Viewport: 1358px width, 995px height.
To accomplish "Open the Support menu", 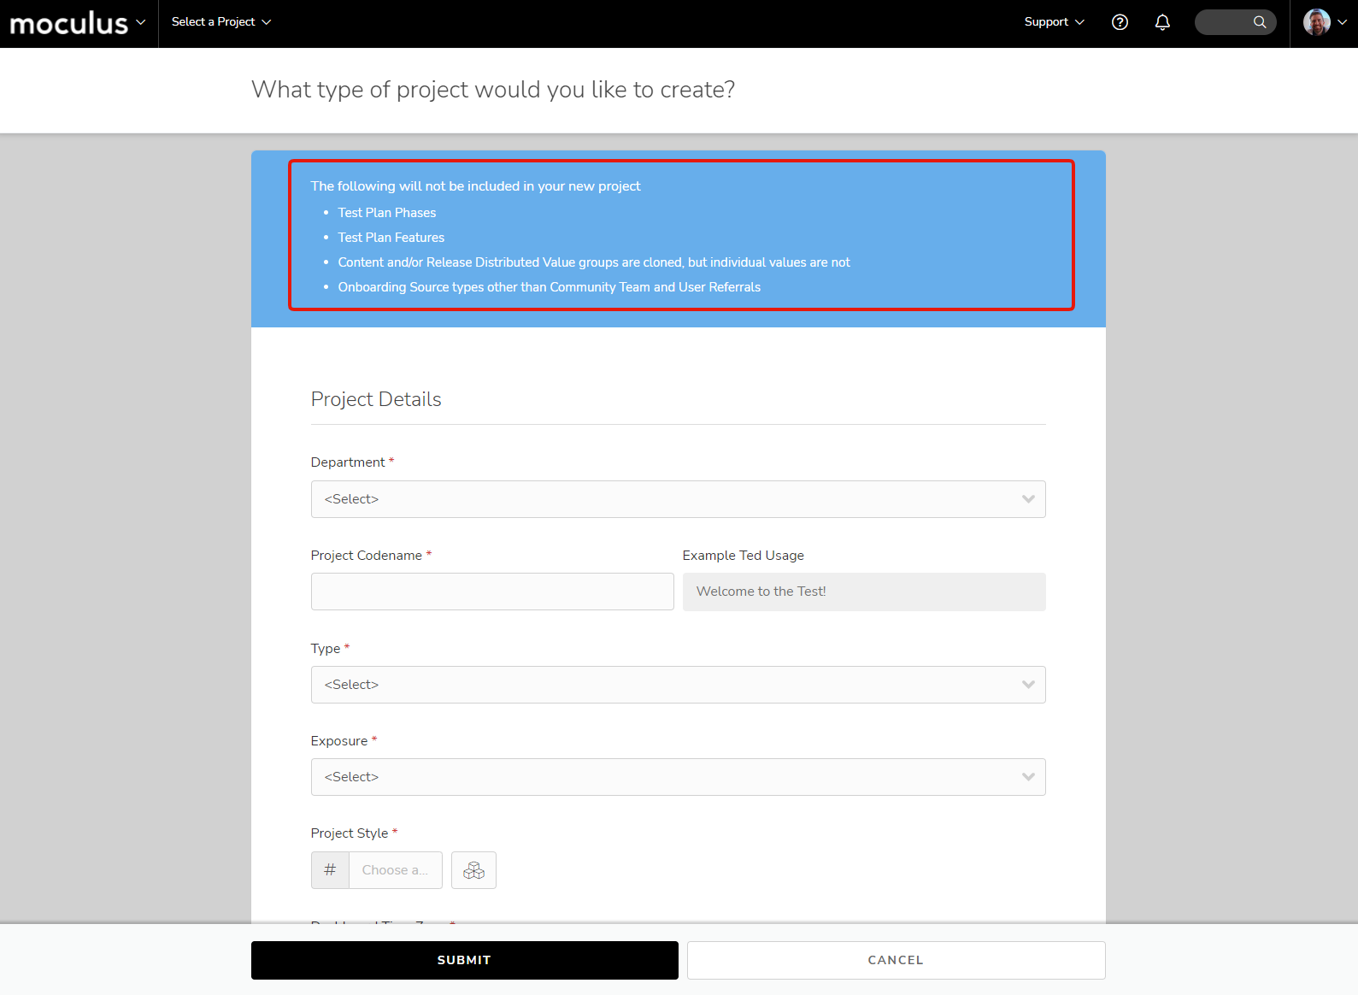I will pos(1054,22).
